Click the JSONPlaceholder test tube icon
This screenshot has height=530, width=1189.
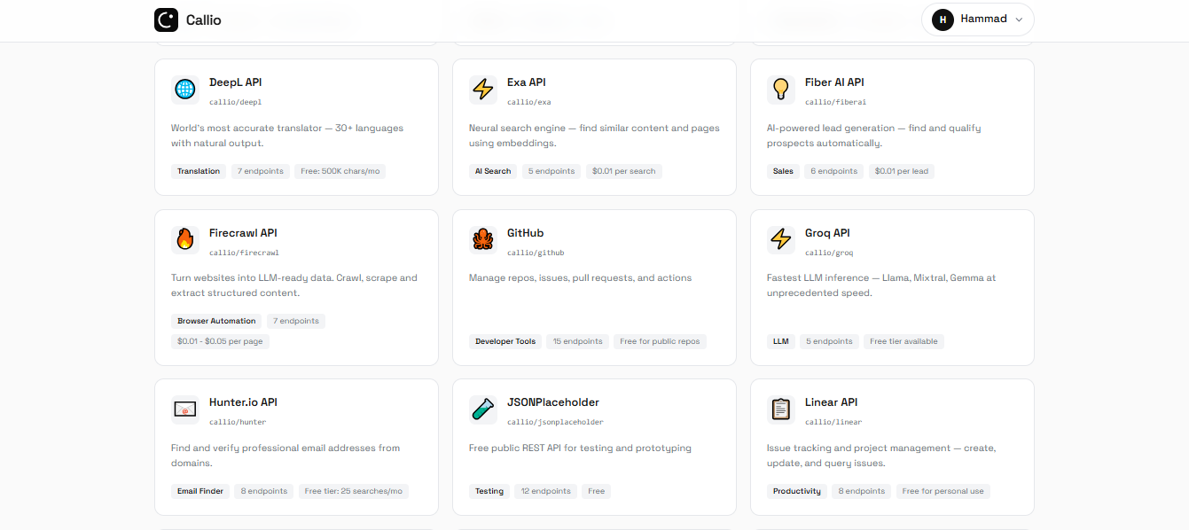(x=481, y=409)
